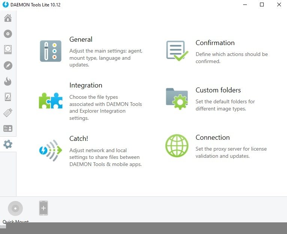Image resolution: width=287 pixels, height=234 pixels.
Task: Click the Custom folders gear folder icon
Action: pyautogui.click(x=177, y=98)
